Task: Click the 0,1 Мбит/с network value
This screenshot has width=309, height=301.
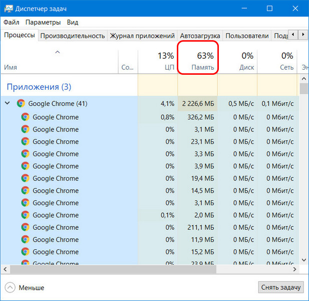Action: (x=277, y=103)
